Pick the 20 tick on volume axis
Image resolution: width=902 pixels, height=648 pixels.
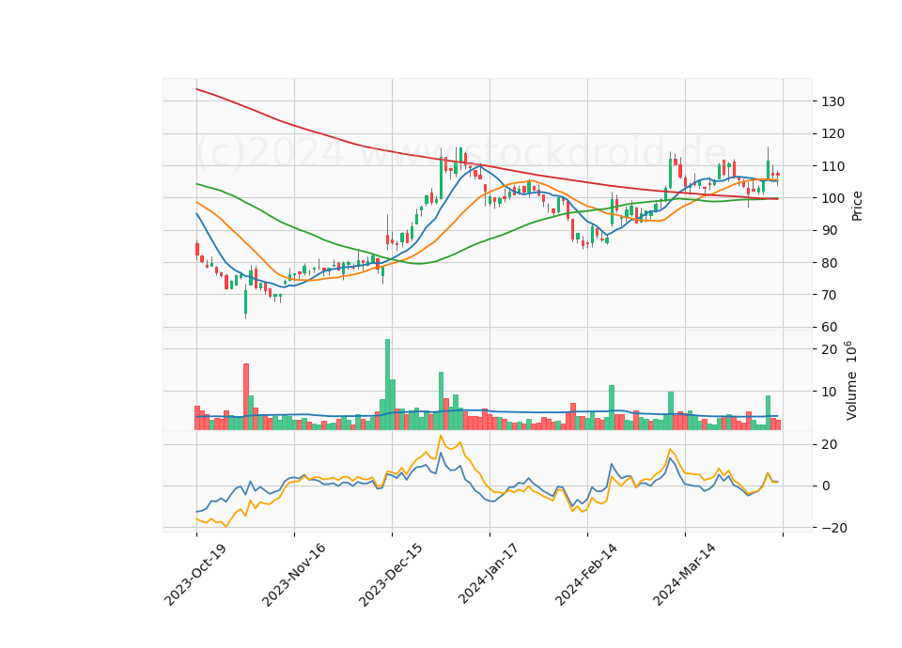[x=830, y=349]
